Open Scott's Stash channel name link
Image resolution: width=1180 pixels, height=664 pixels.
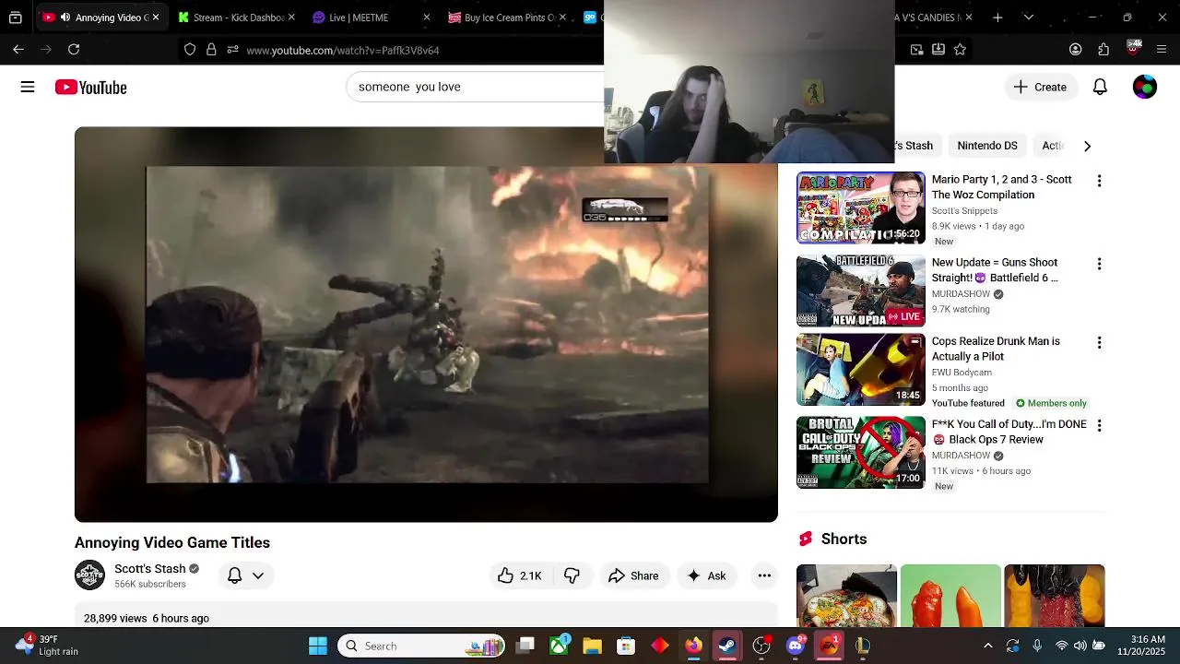150,568
